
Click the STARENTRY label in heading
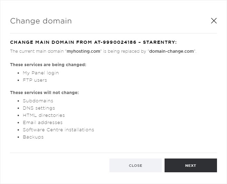pos(160,42)
